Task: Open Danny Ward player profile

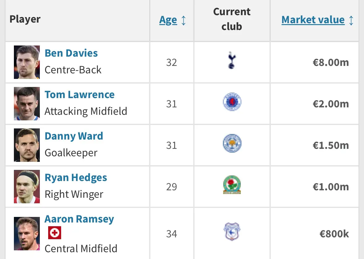Action: (x=74, y=136)
